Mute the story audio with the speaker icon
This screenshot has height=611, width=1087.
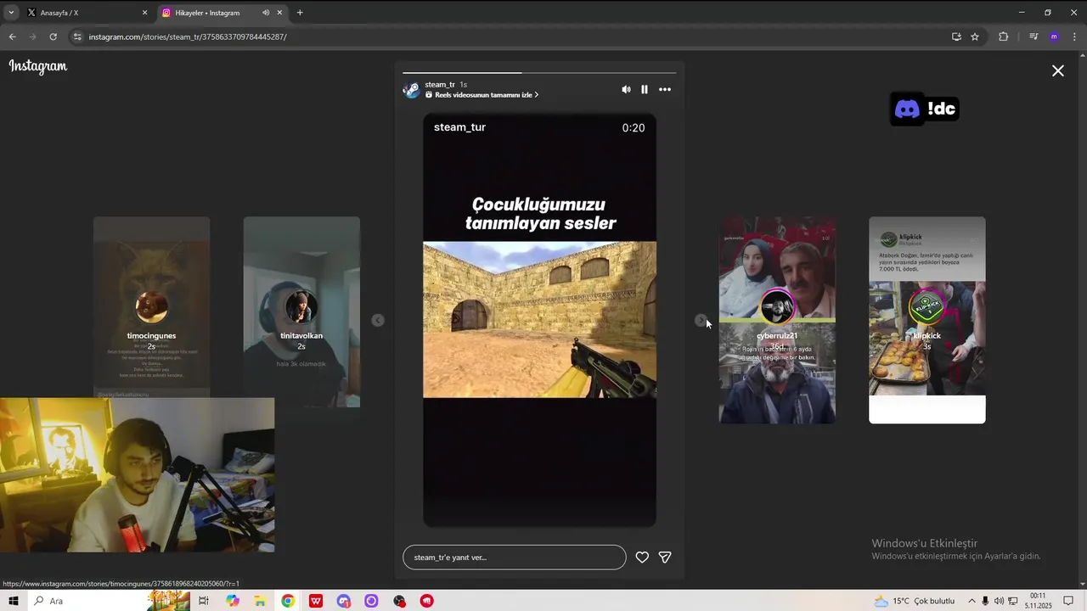click(x=626, y=89)
